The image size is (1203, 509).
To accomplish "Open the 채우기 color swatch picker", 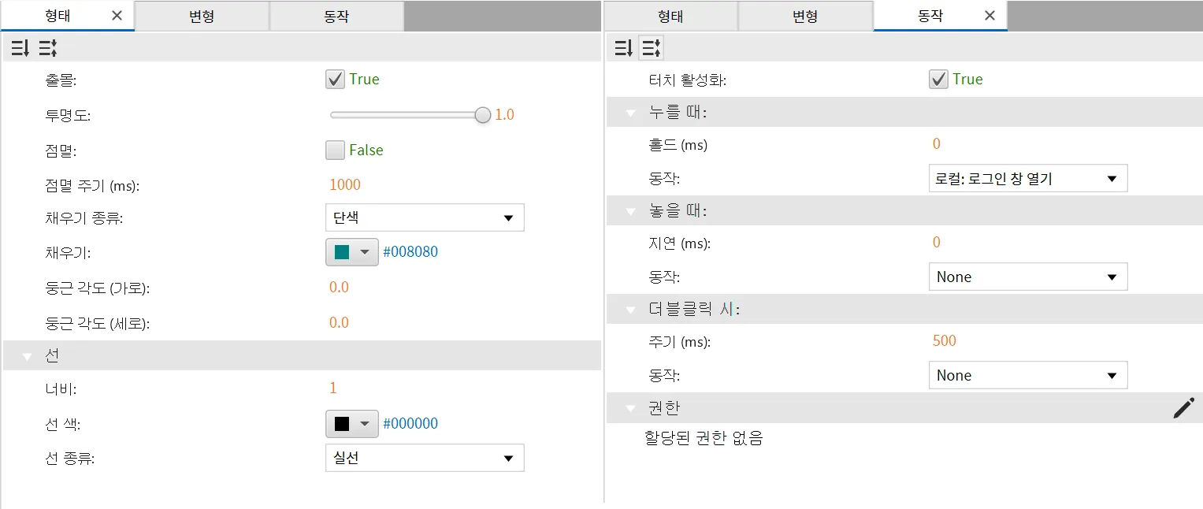I will [x=351, y=252].
